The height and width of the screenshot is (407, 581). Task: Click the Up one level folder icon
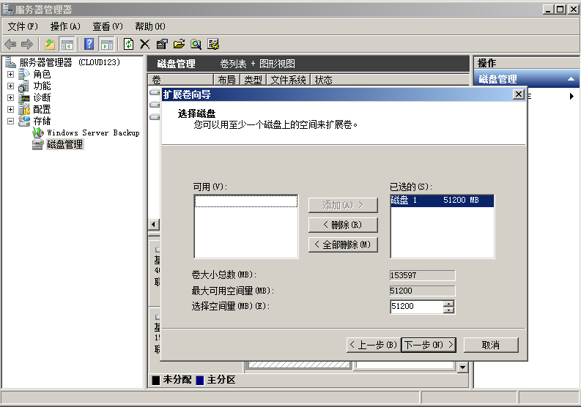pos(50,44)
